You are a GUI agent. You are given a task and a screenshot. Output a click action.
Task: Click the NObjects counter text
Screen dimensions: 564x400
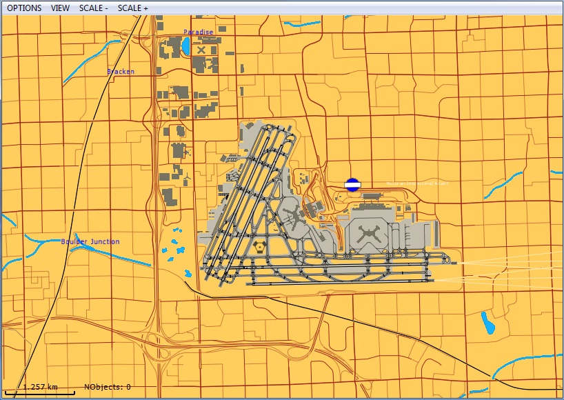(107, 388)
